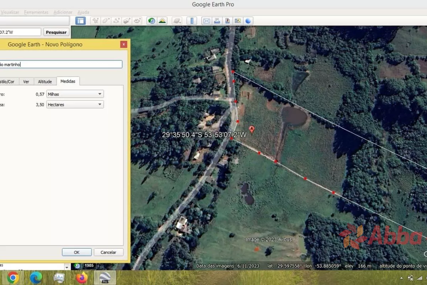The height and width of the screenshot is (285, 427).
Task: Show historical imagery clock icon
Action: coord(152,21)
